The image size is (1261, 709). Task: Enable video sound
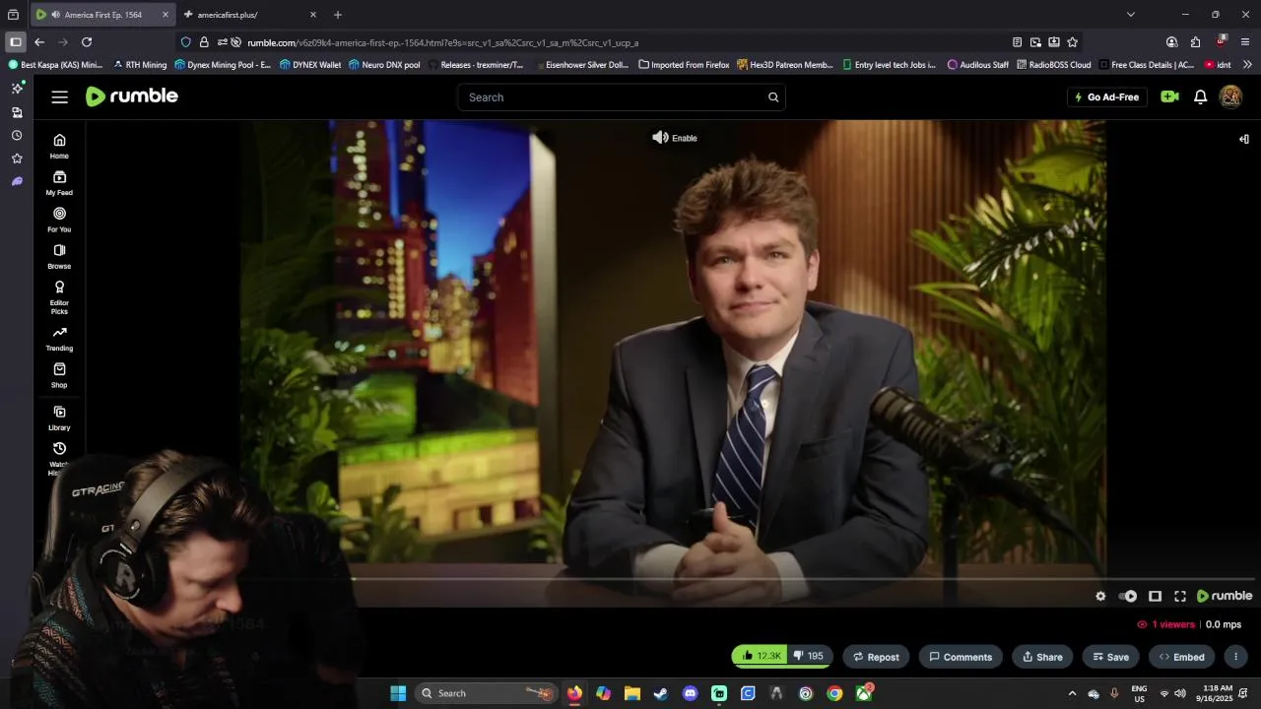tap(675, 138)
